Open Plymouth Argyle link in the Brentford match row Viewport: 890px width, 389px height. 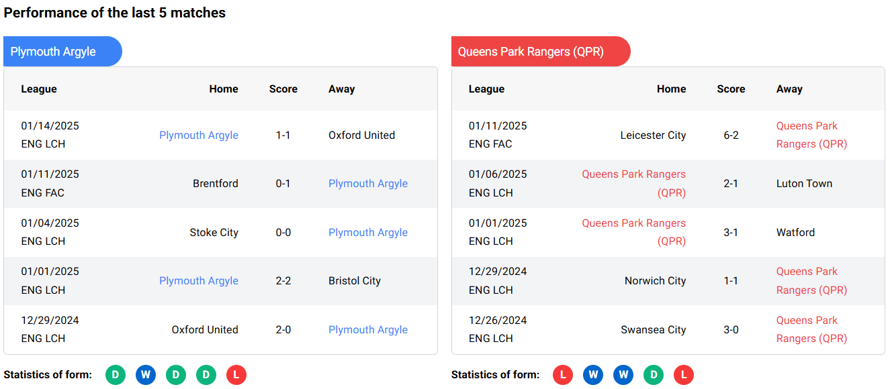(x=367, y=184)
